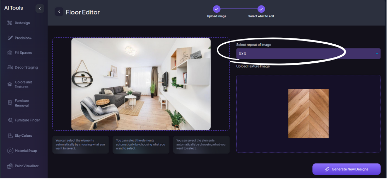Collapse the AI Tools sidebar

[x=40, y=8]
